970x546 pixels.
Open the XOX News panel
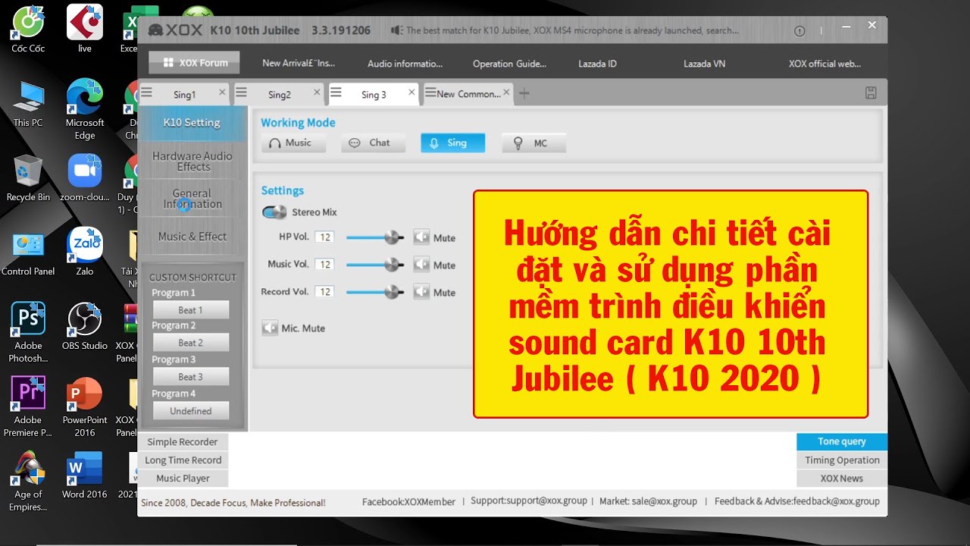[x=842, y=479]
